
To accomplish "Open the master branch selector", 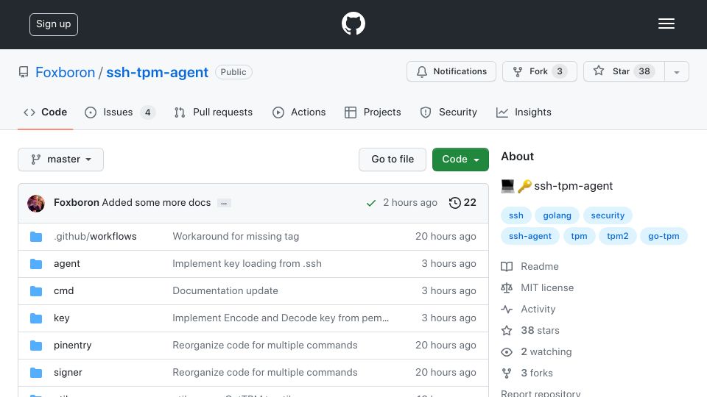I will pos(61,160).
